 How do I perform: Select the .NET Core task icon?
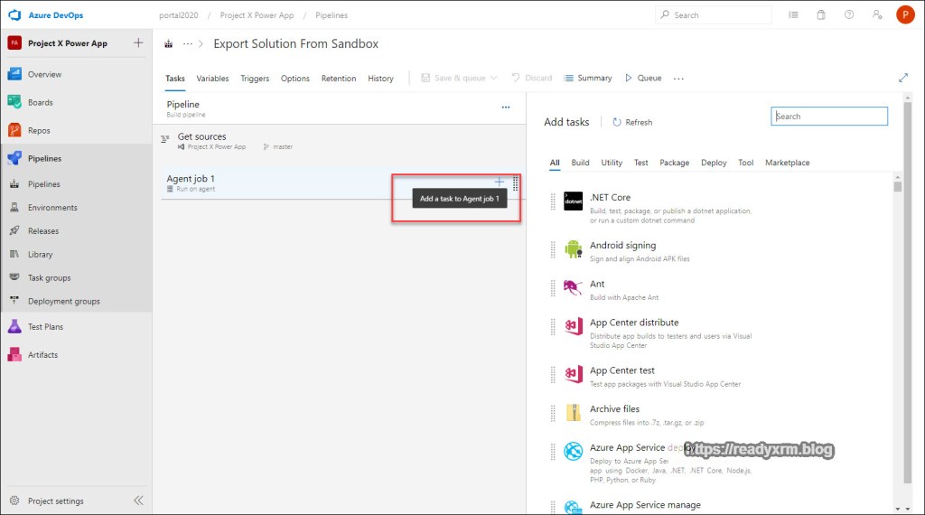tap(573, 201)
